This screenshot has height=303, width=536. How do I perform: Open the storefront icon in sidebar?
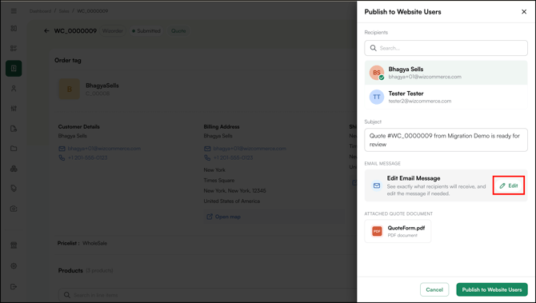14,245
